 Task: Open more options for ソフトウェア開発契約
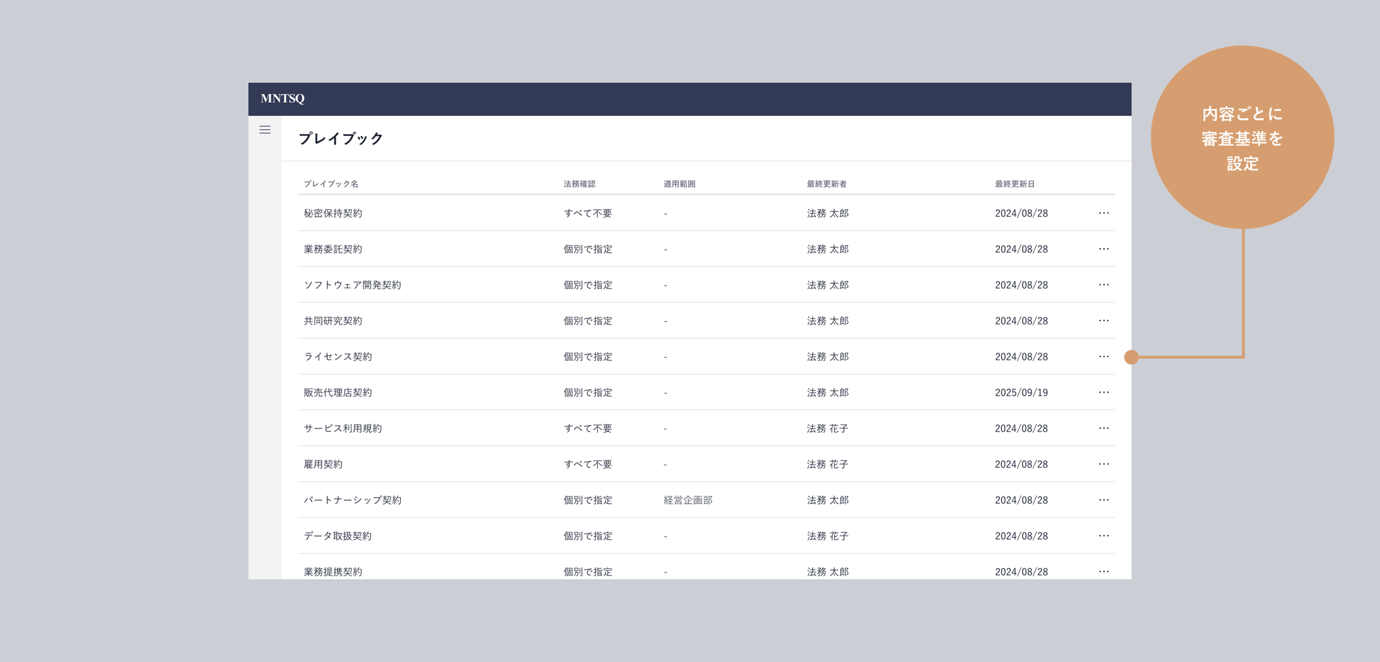coord(1104,285)
